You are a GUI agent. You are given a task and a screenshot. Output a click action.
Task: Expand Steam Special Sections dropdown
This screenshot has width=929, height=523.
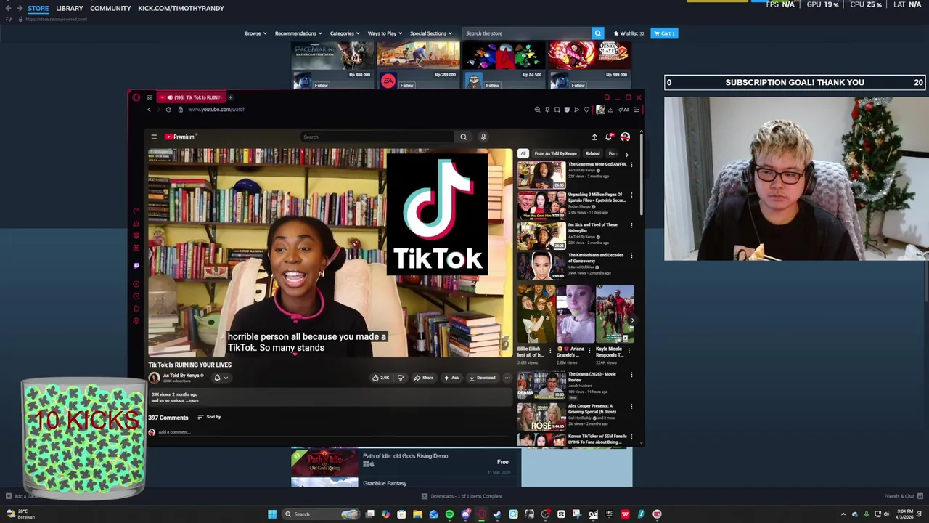click(x=430, y=33)
